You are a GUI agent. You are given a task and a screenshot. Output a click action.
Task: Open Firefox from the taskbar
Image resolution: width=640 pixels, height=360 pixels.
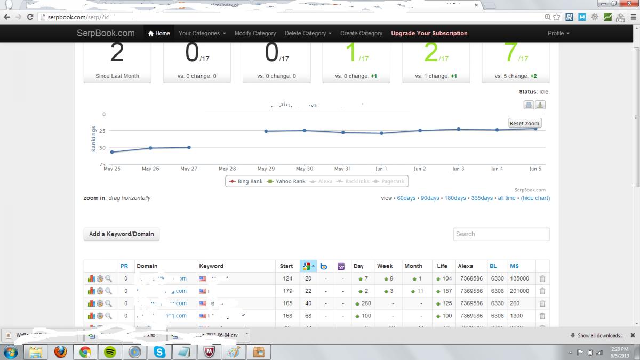[60, 352]
